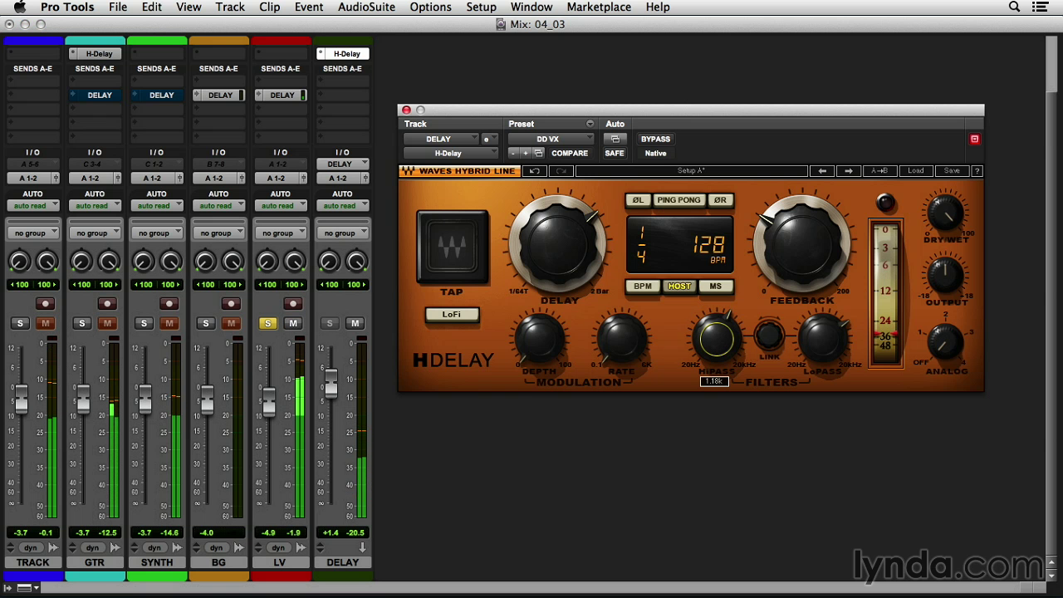Copy setup A to B in the Waves bar
Image resolution: width=1063 pixels, height=598 pixels.
click(x=879, y=171)
